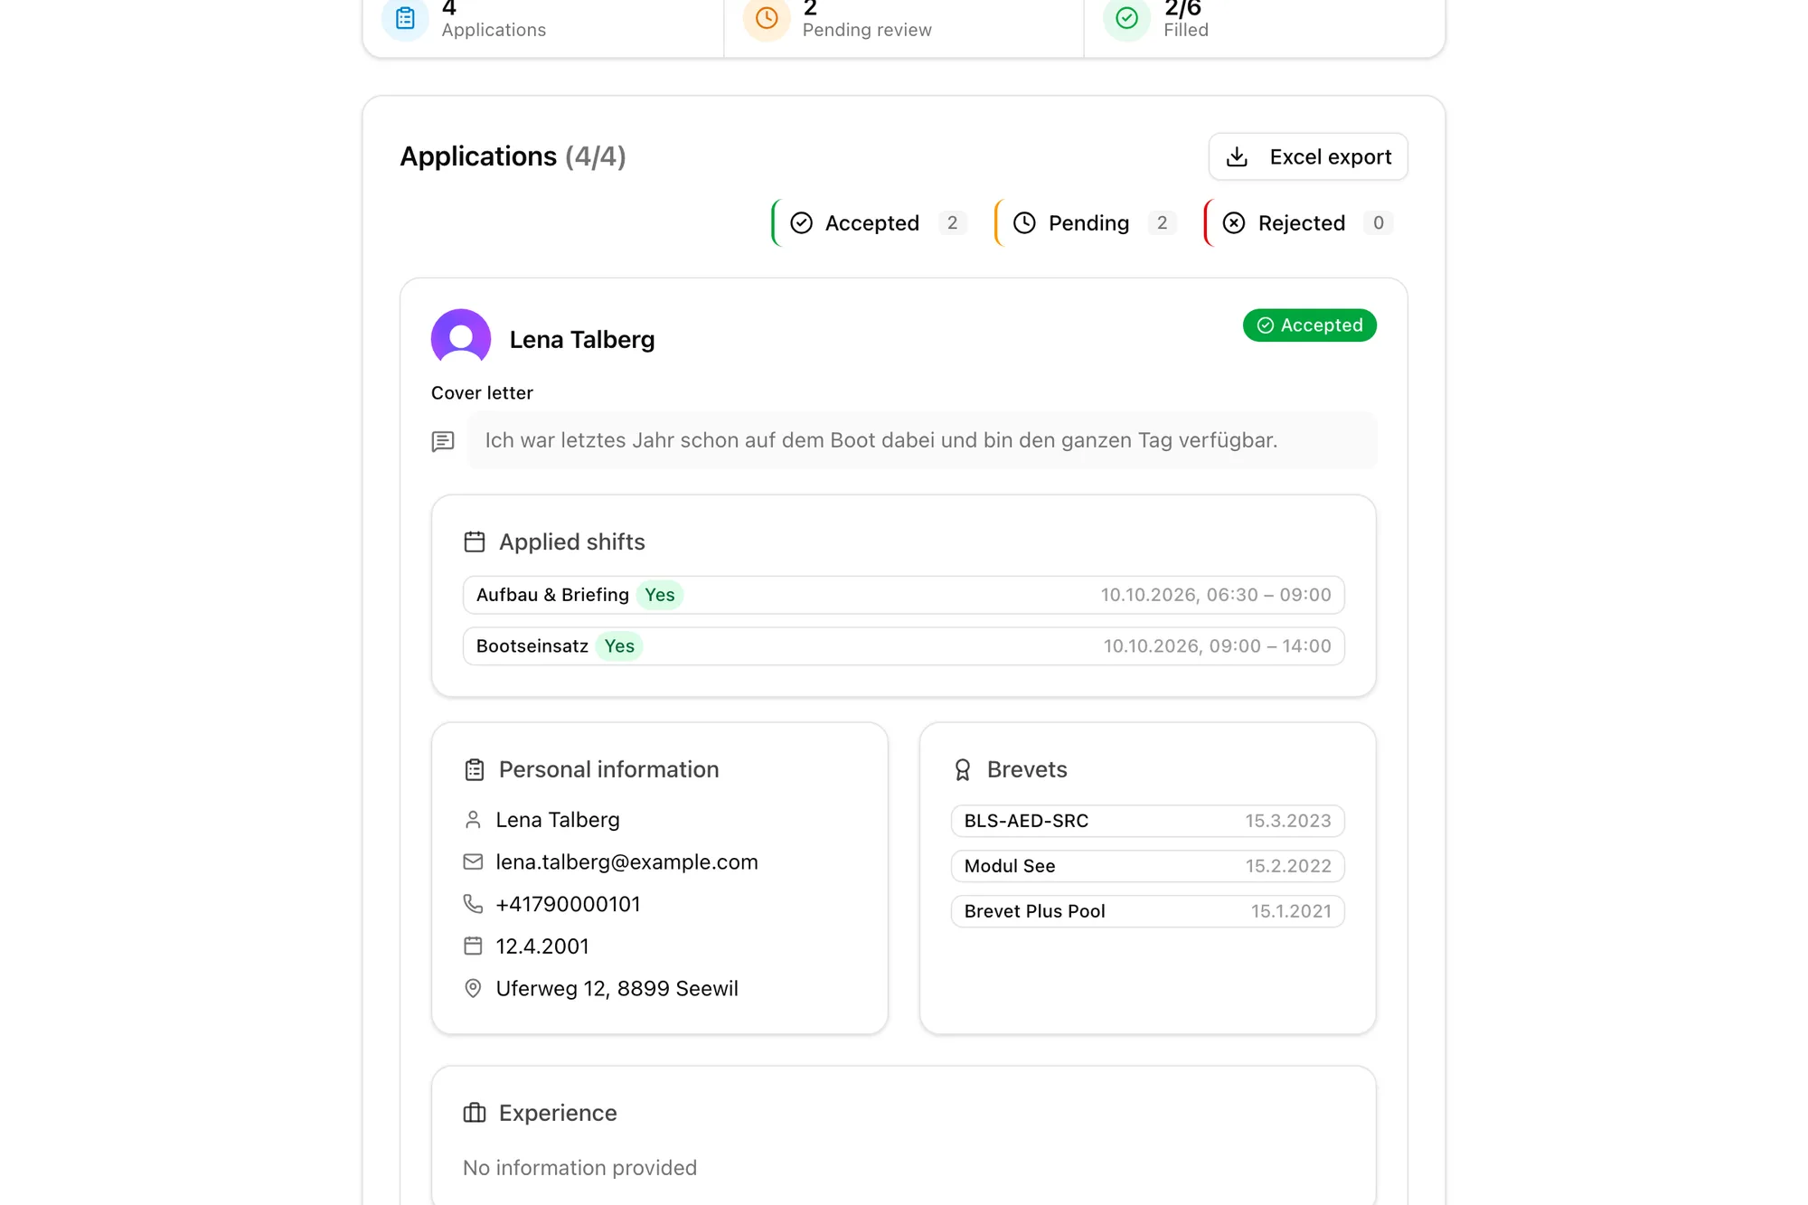
Task: Click the cover letter message icon
Action: 443,441
